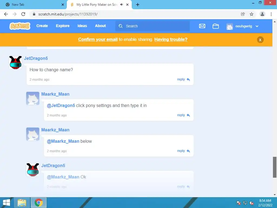Open the My Stuff folder icon
Image resolution: width=277 pixels, height=208 pixels.
[x=216, y=26]
